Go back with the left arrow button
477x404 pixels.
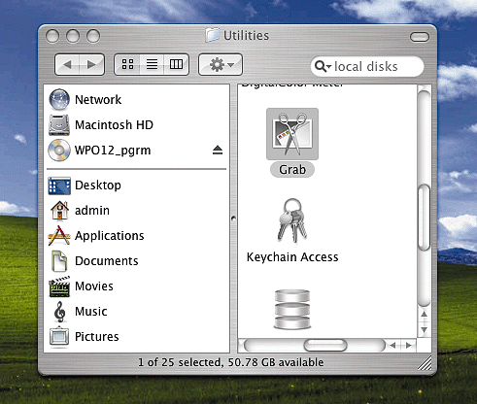click(67, 64)
